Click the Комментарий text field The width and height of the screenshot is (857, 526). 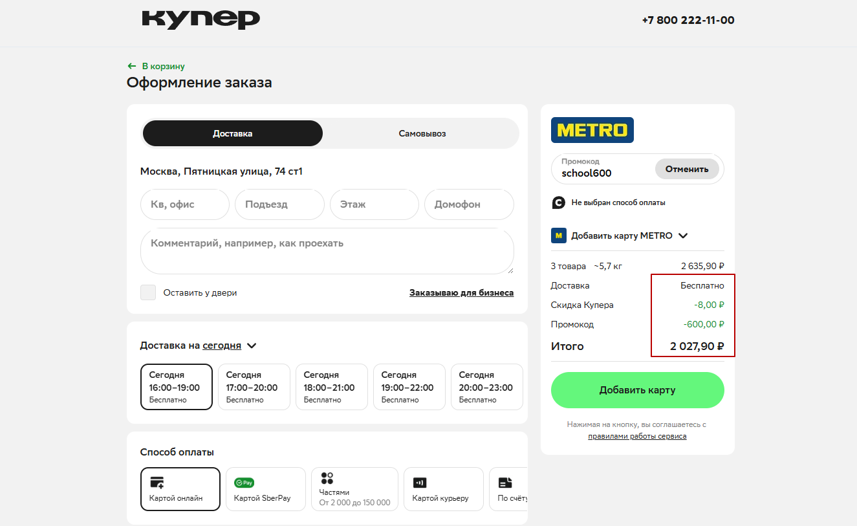coord(327,251)
